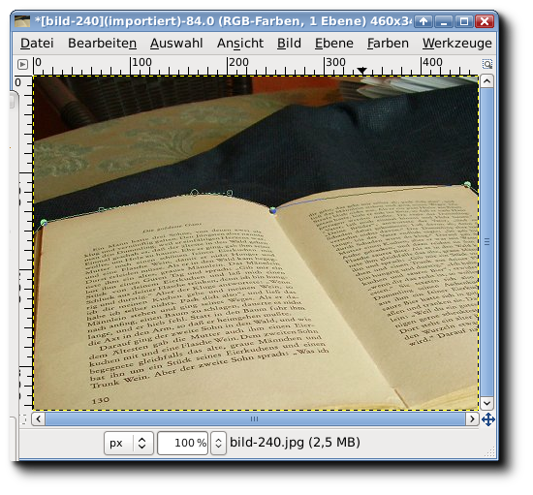Open the Farben menu
Viewport: 533px width, 495px height.
click(x=388, y=44)
